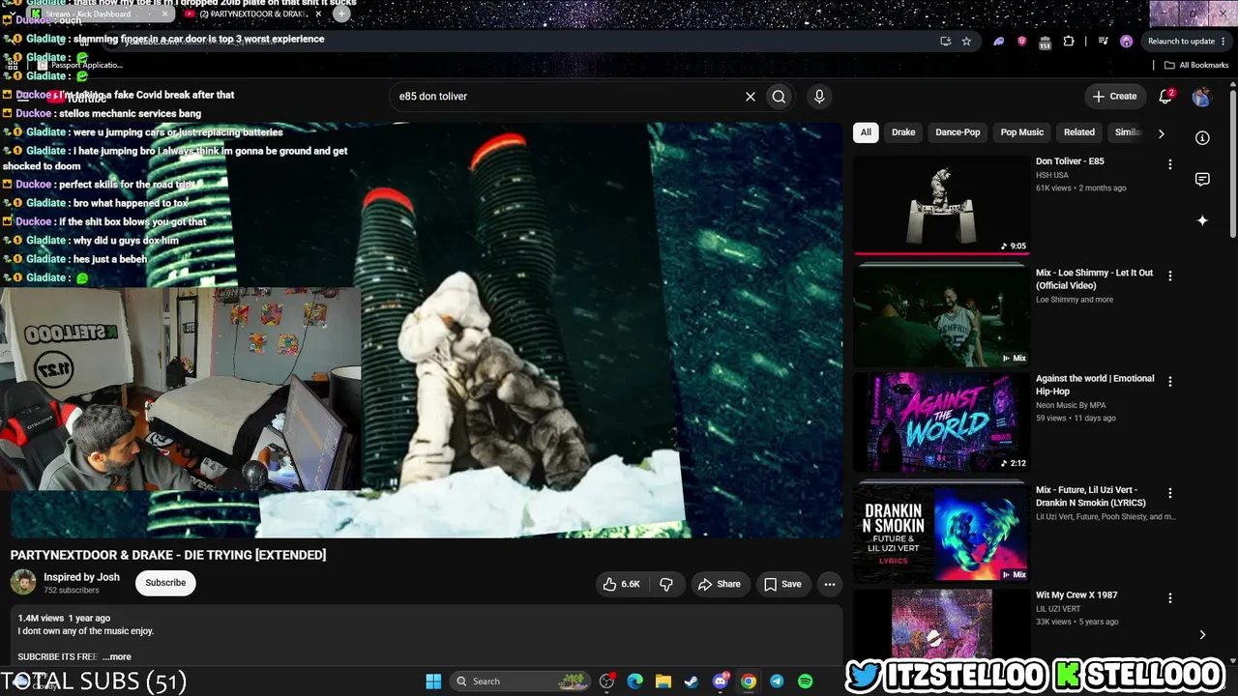This screenshot has height=696, width=1238.
Task: Close the PARTYNEXTDOOR & DRAKE browser tab
Action: coord(318,14)
